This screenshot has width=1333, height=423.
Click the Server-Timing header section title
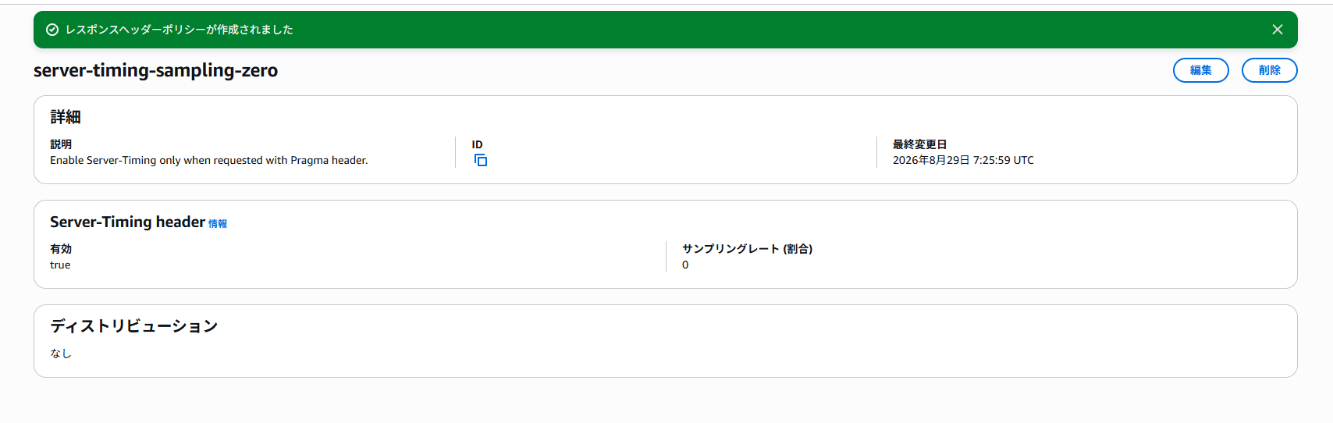point(127,222)
